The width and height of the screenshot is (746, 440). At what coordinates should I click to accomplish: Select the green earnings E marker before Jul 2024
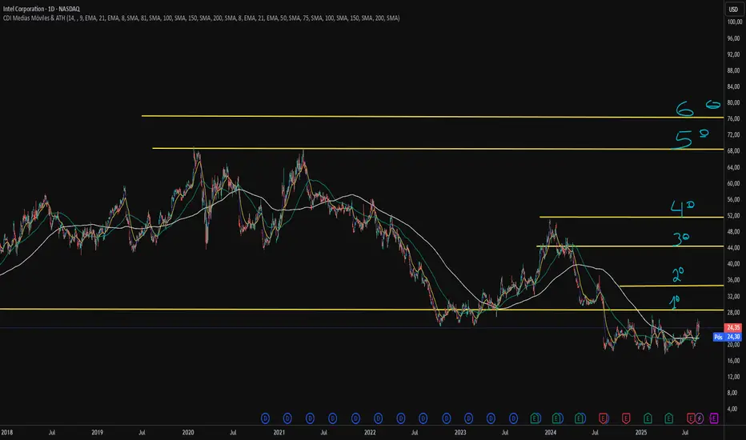(x=580, y=418)
